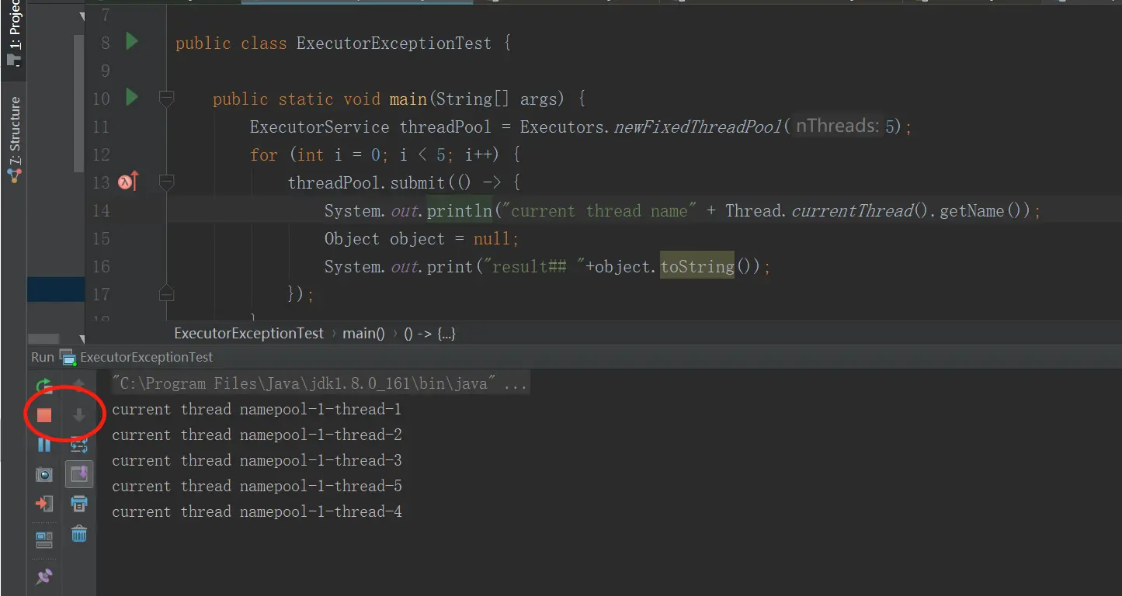Click newFixedThreadPool on line 11
This screenshot has width=1122, height=596.
click(698, 126)
